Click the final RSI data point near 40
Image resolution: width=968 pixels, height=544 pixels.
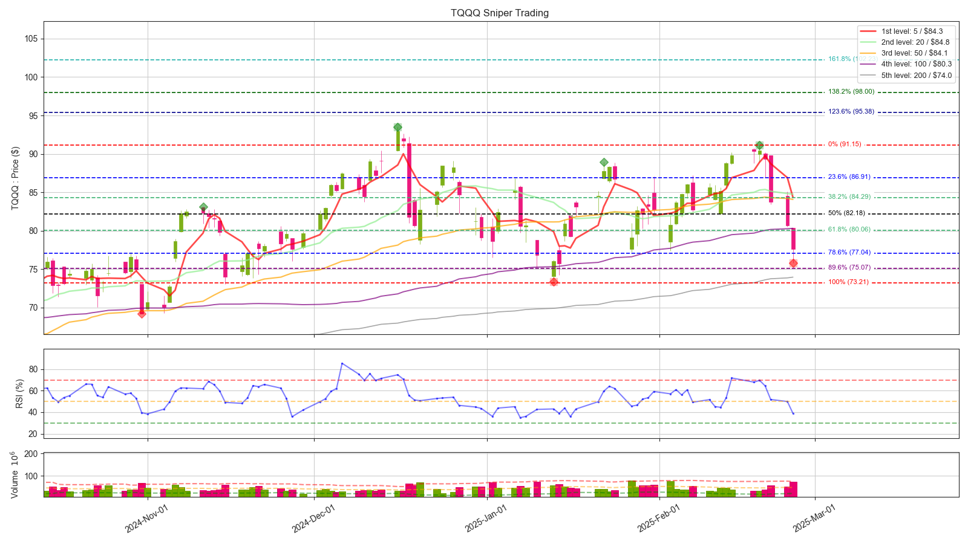coord(793,413)
